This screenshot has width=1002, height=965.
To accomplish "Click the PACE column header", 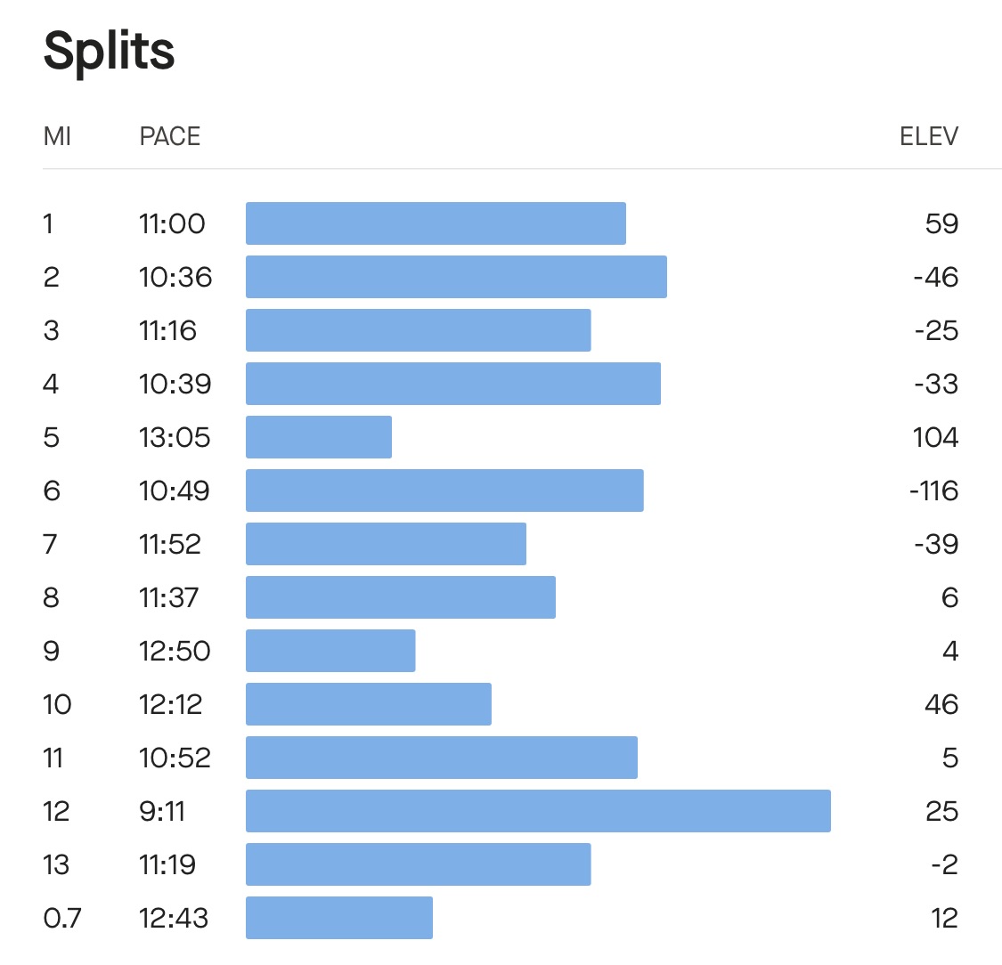I will click(x=170, y=136).
